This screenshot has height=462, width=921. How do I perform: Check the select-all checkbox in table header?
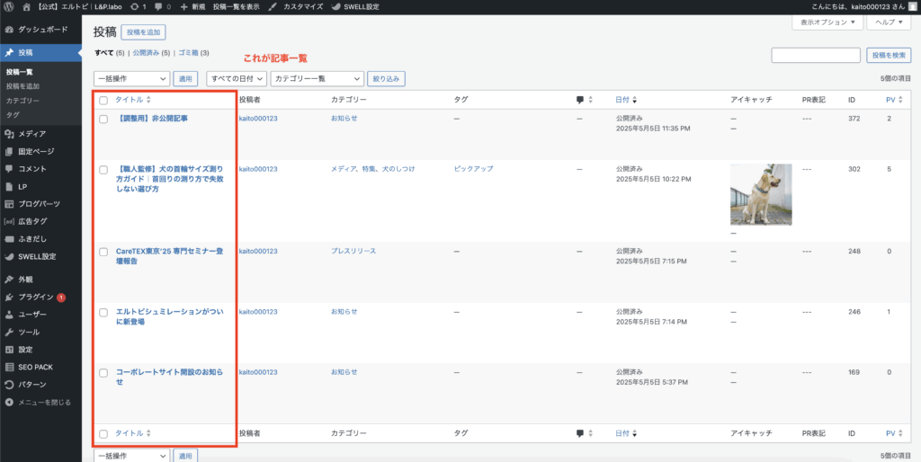[103, 100]
